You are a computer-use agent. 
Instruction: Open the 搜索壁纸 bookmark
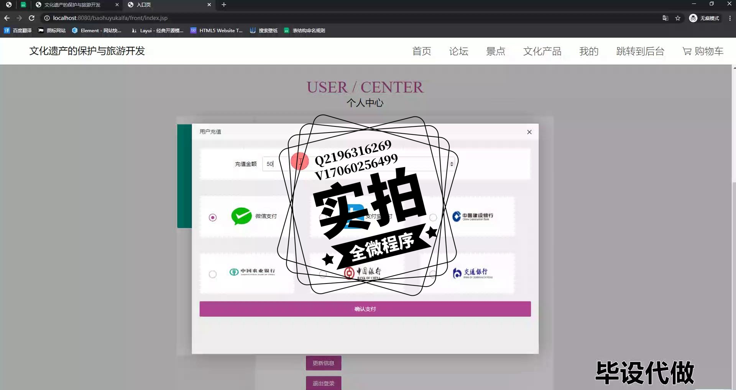[264, 30]
